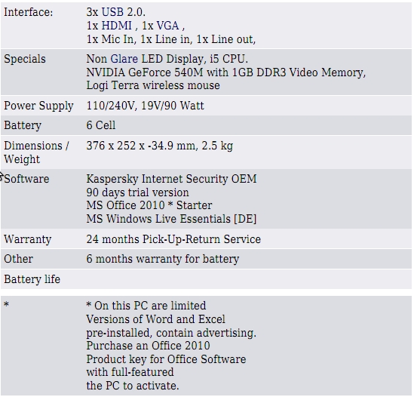Select the Warranty label cell
Screen dimensions: 414x397
coord(27,239)
